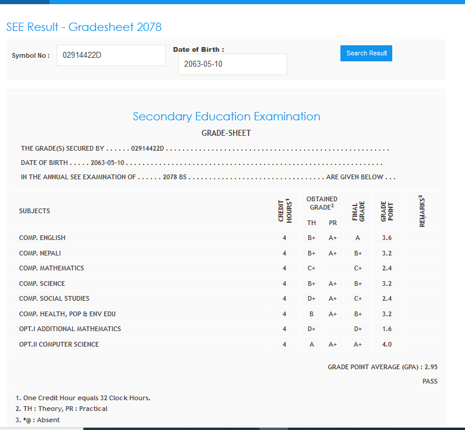
Task: Click the Grade Point Average 2.95 text
Action: point(382,367)
